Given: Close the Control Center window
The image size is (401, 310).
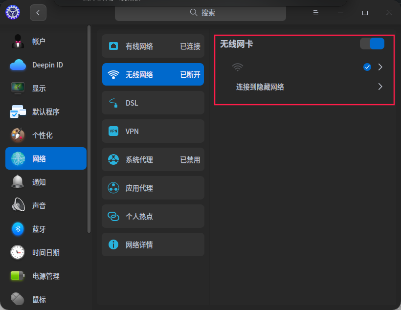Looking at the screenshot, I should tap(389, 13).
